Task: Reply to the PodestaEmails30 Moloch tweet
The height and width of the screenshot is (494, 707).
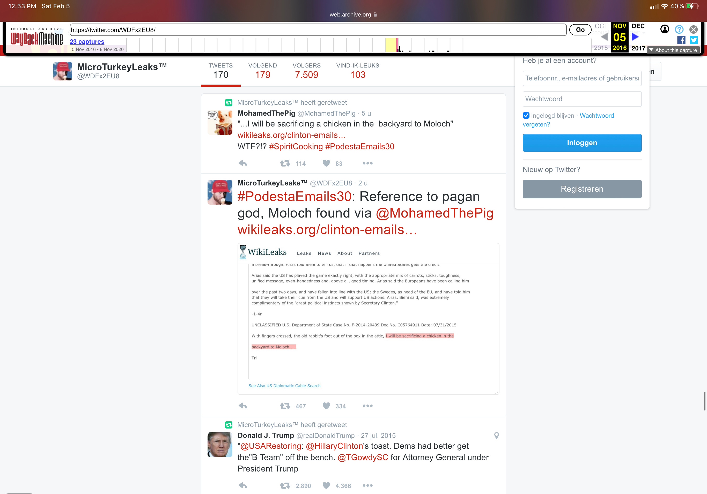Action: [x=243, y=406]
